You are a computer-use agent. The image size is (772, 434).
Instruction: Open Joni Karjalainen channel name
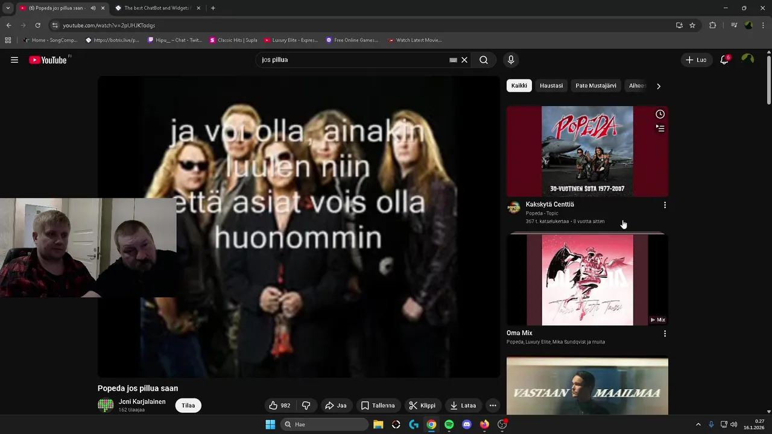click(142, 402)
